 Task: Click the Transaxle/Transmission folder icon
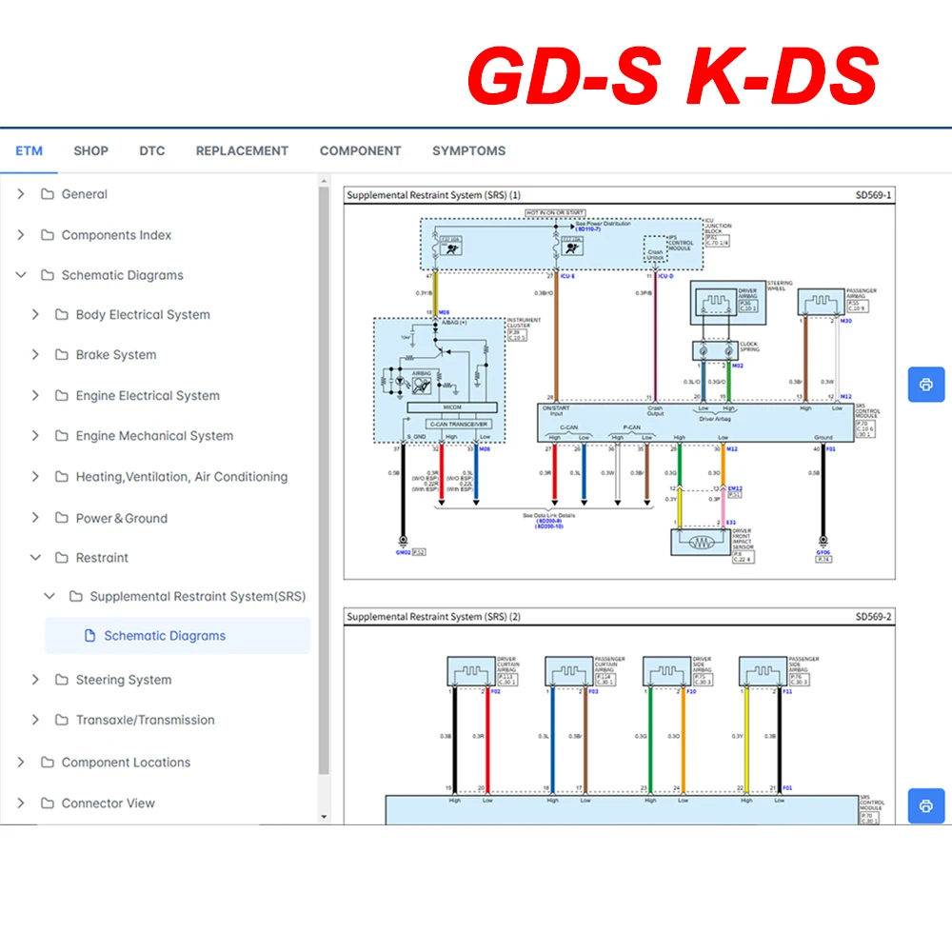point(61,720)
